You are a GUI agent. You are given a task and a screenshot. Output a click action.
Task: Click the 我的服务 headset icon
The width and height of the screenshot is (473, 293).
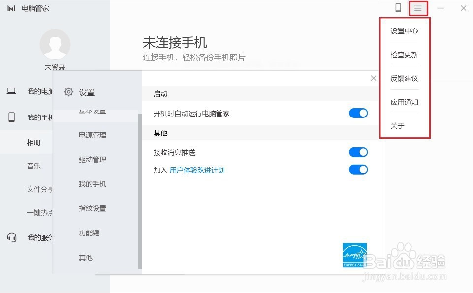tap(12, 237)
